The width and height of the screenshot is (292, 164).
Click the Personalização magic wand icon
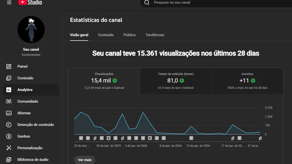(9, 148)
